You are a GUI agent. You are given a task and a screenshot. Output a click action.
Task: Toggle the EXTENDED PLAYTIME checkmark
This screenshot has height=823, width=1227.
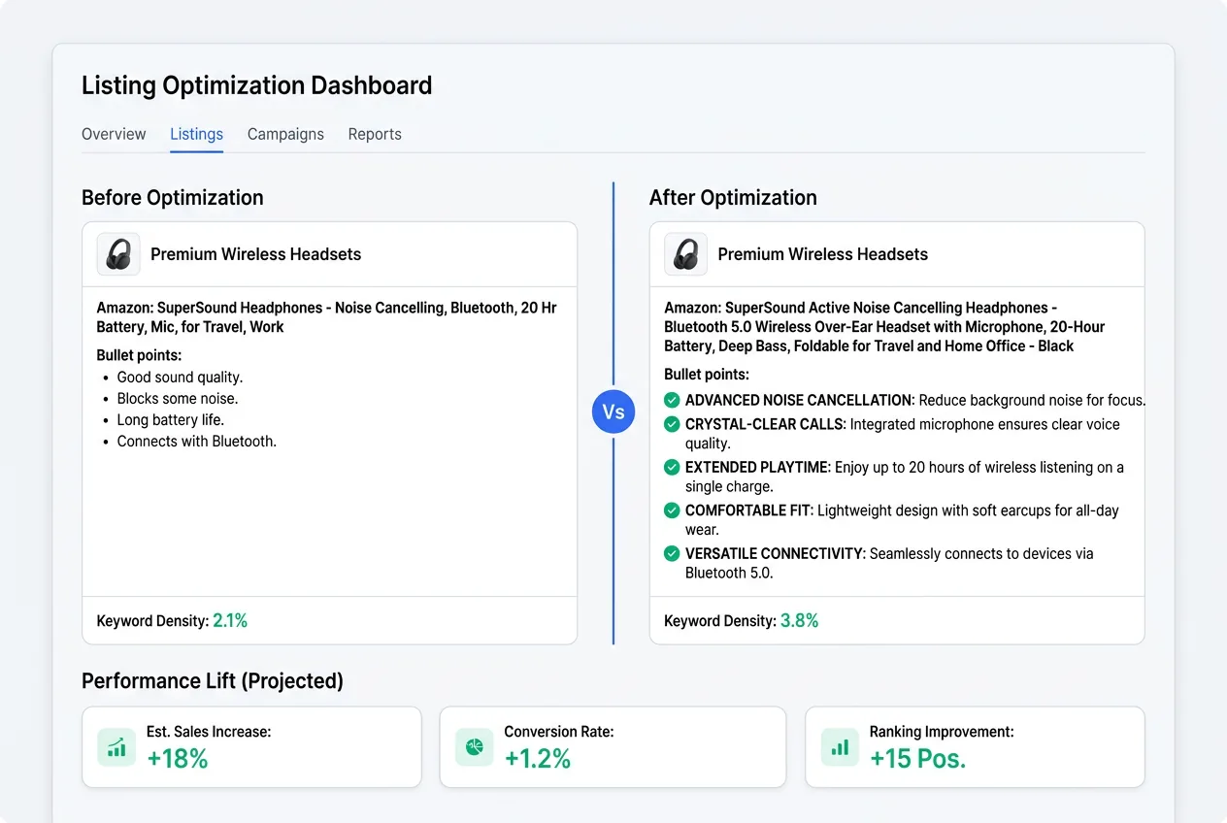[x=671, y=467]
